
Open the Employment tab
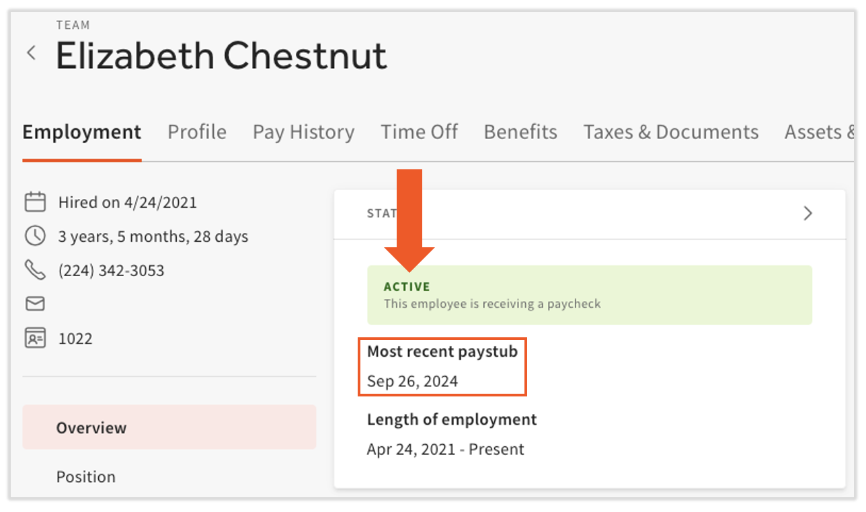point(82,132)
